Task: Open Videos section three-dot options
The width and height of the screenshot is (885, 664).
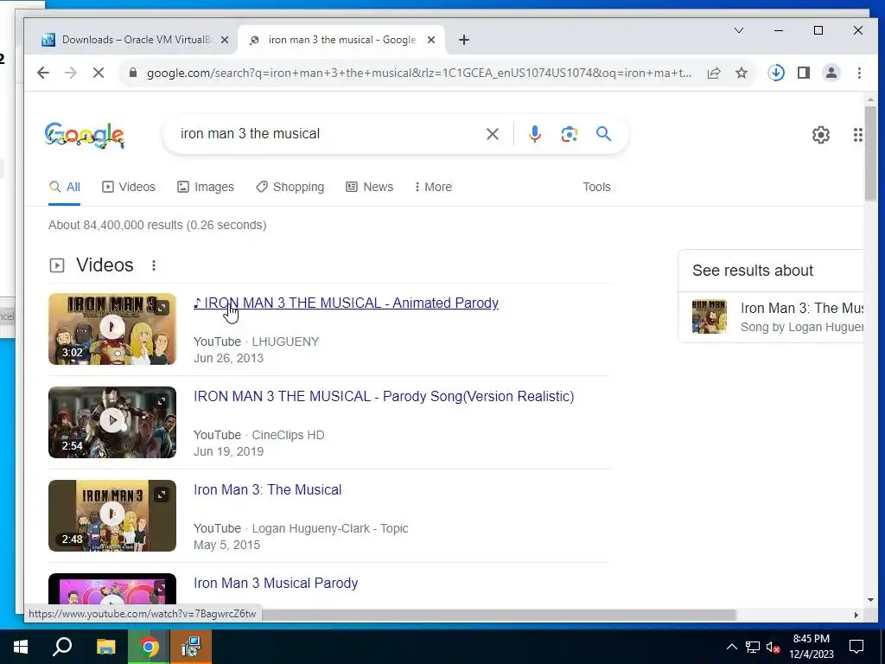Action: click(x=154, y=265)
